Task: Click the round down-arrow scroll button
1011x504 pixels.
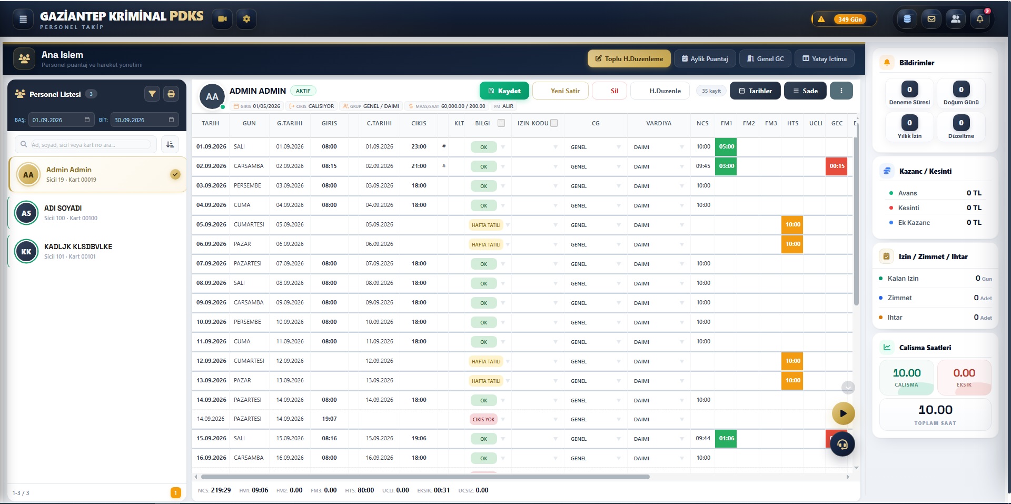Action: point(848,388)
